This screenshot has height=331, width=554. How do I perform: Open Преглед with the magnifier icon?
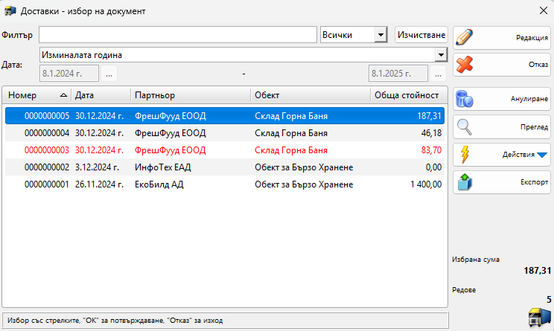click(x=465, y=126)
